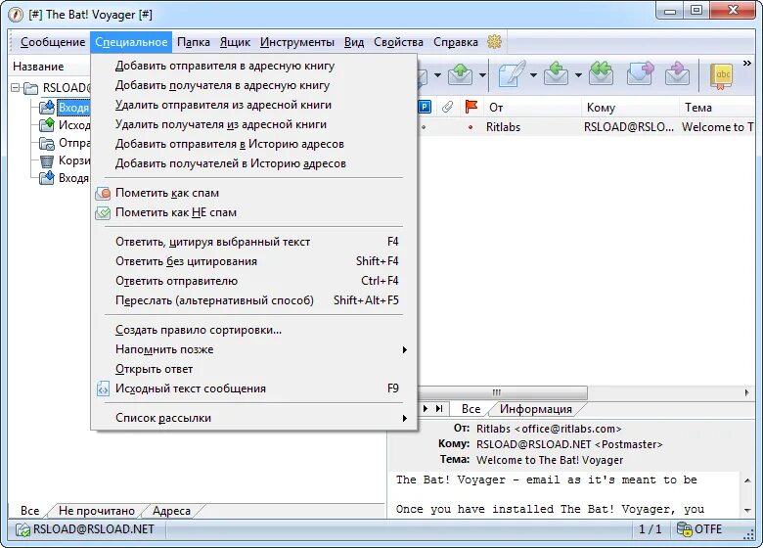Click the paperclip attachment column header

(447, 107)
